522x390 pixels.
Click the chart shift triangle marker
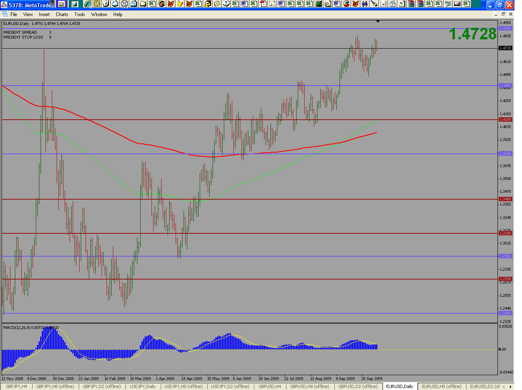[378, 22]
